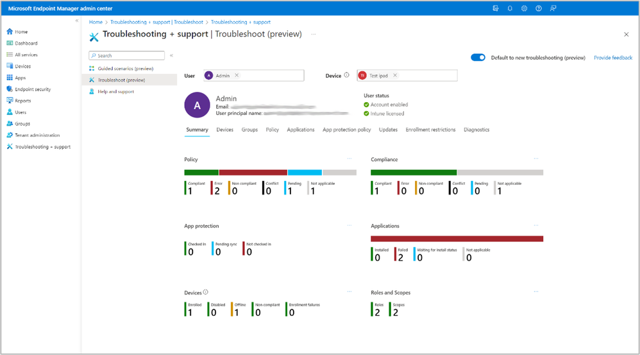Click the red Error segment in Policy bar
Viewport: 640px width, 355px height.
click(253, 173)
